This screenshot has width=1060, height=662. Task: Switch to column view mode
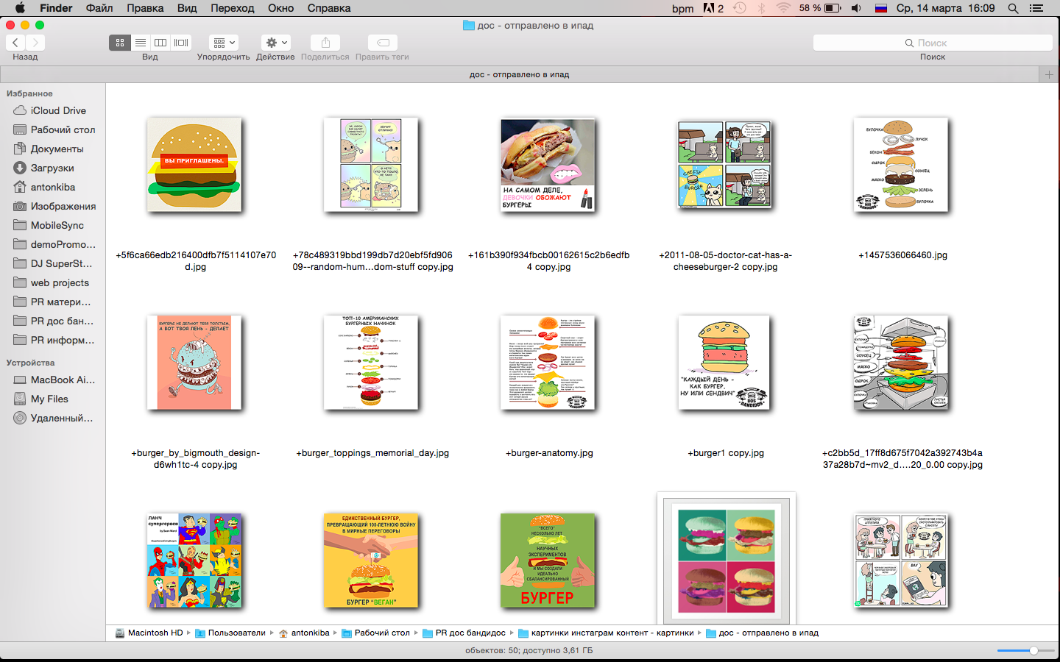160,43
